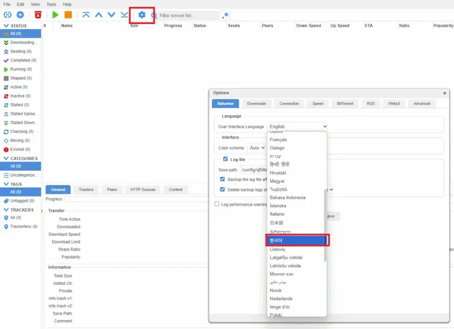
Task: Click the move down queue arrow
Action: 111,15
